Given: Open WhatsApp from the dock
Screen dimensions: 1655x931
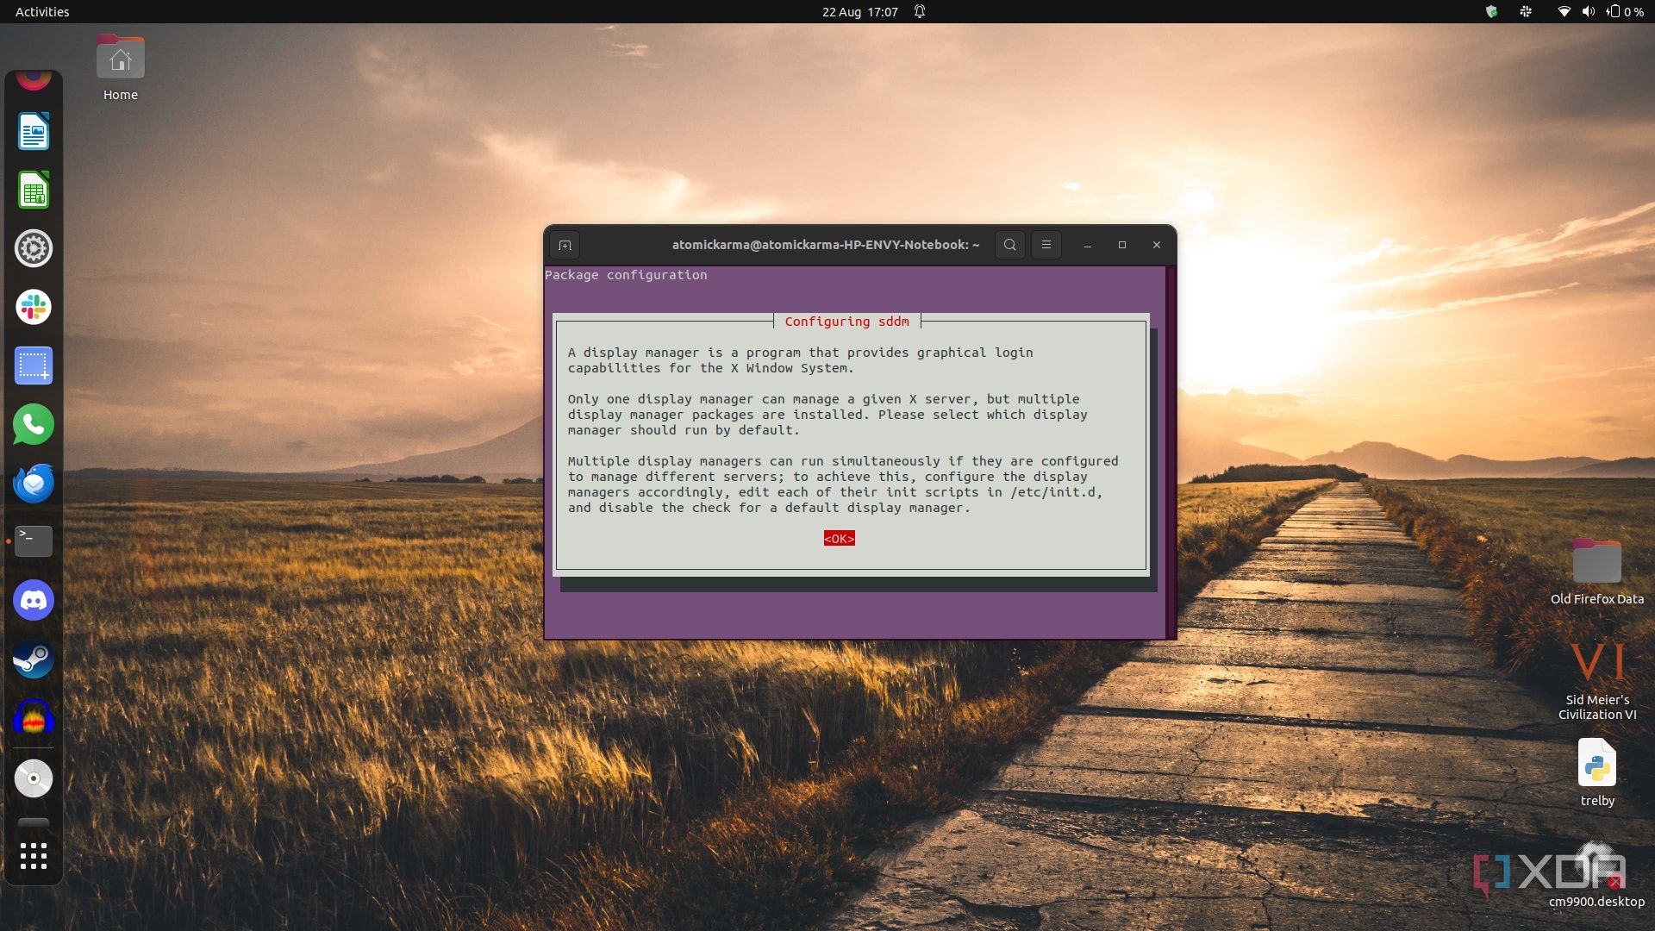Looking at the screenshot, I should (x=34, y=425).
